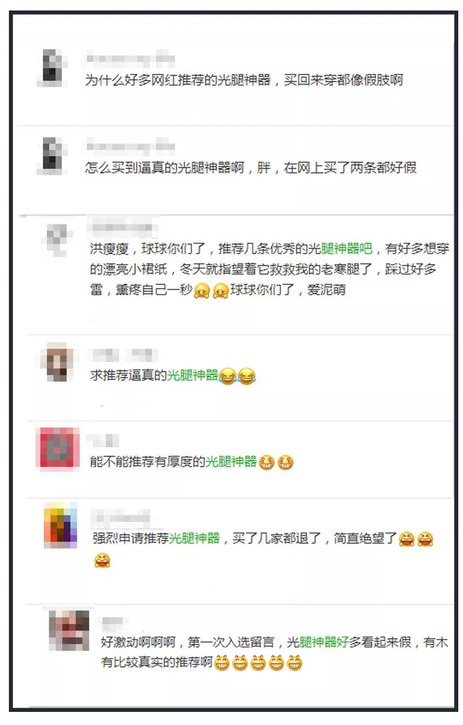Click green 光腿神器吧 link in the third comment

[x=346, y=248]
